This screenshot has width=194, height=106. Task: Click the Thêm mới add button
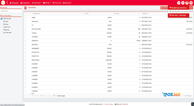pos(164,8)
